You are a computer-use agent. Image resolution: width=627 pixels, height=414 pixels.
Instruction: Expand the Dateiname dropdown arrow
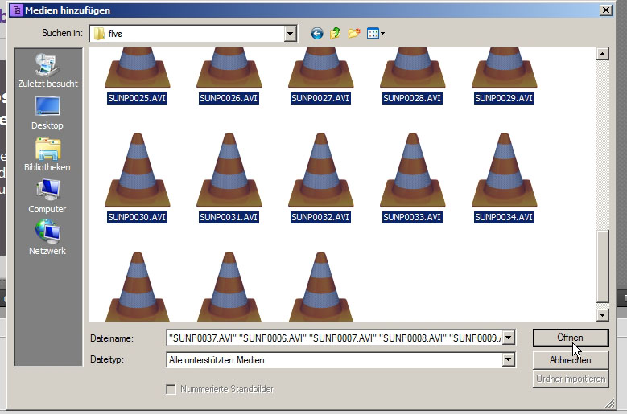(x=508, y=338)
